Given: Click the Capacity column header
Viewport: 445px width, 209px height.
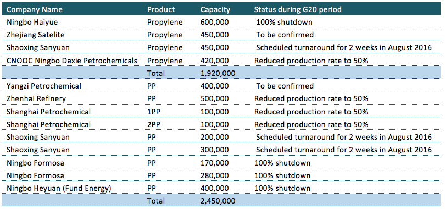Looking at the screenshot, I should click(x=215, y=10).
